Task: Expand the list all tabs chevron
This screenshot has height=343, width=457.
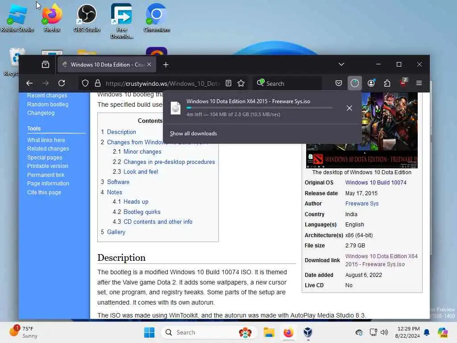Action: pyautogui.click(x=341, y=64)
